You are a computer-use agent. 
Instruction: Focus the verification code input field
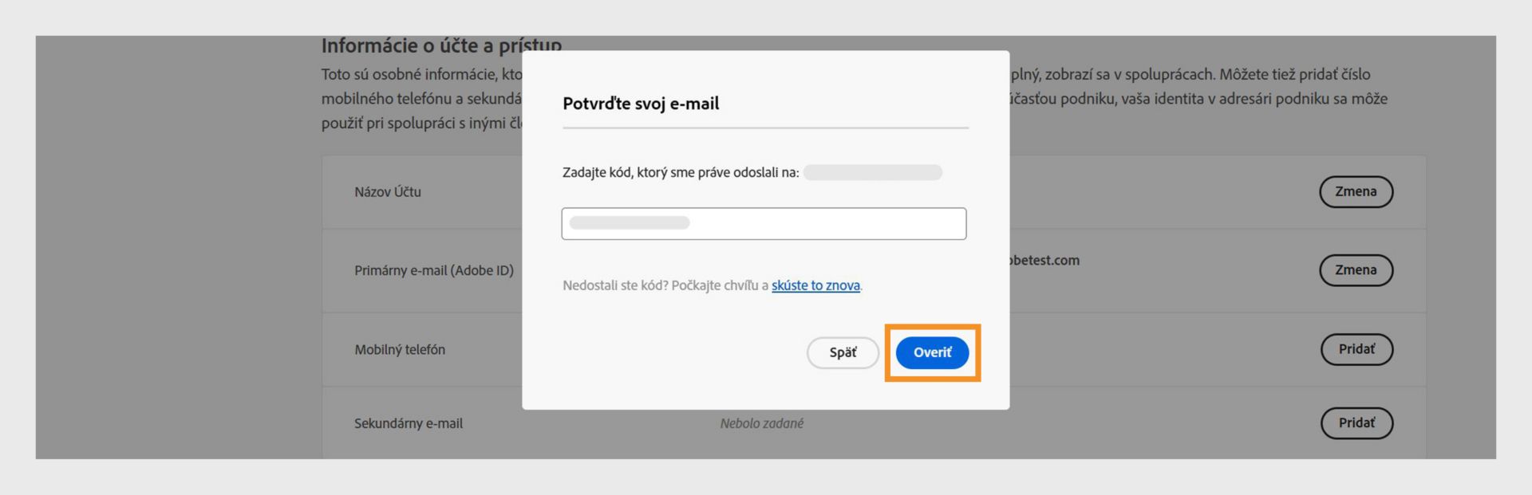tap(764, 223)
